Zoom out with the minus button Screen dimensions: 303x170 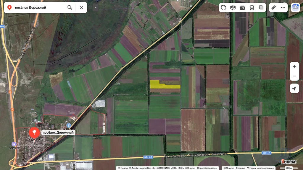(x=294, y=76)
